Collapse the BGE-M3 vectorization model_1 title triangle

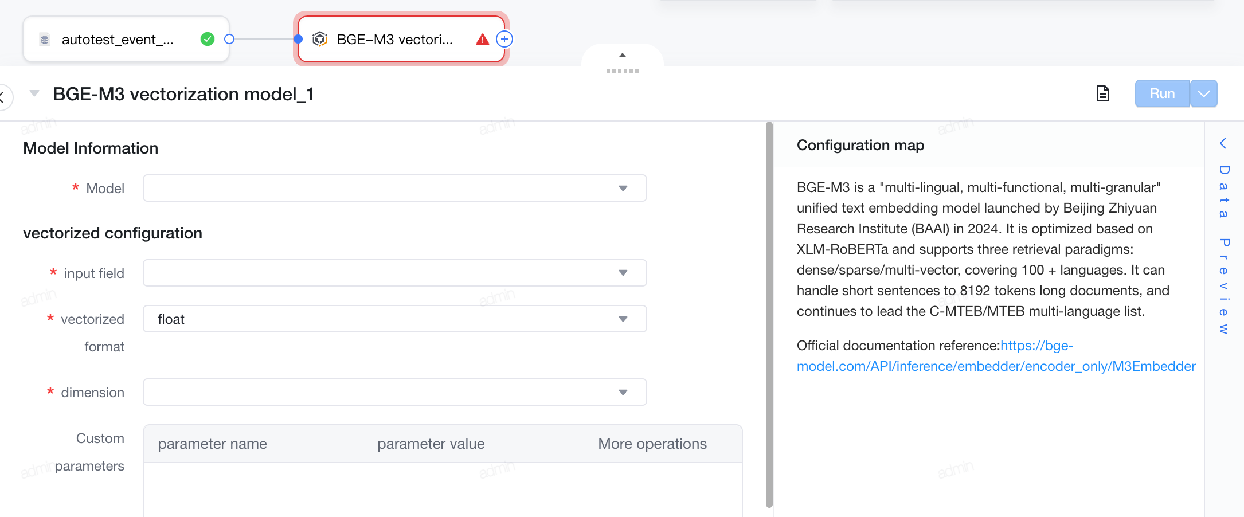click(x=34, y=93)
